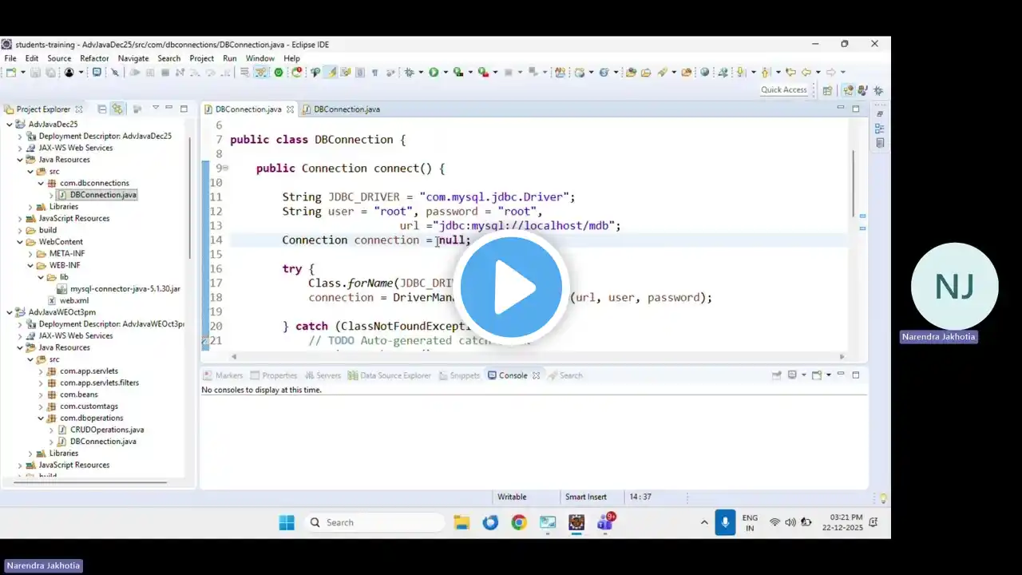
Task: Close the active DBConnection.java editor tab
Action: tap(291, 109)
